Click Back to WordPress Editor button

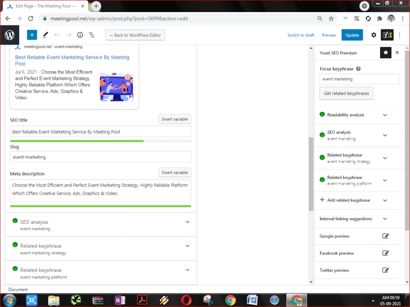[x=135, y=35]
